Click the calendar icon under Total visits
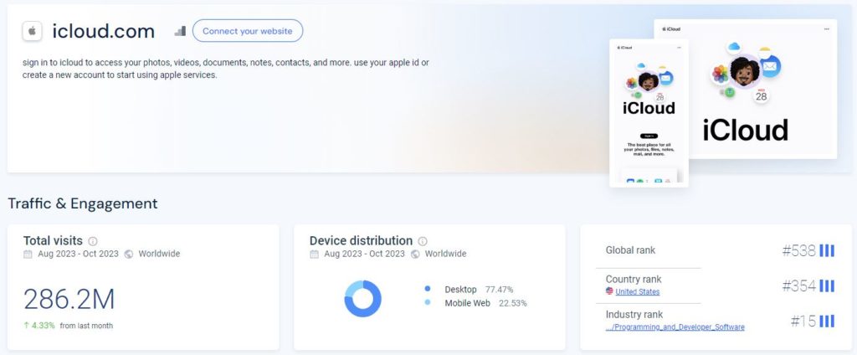Screen dimensions: 857x355 pyautogui.click(x=28, y=255)
